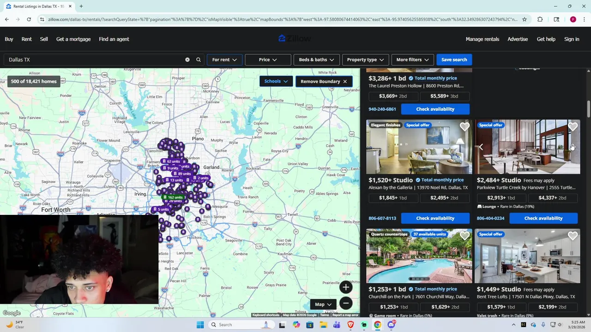Run search with the magnifier icon

click(x=199, y=59)
